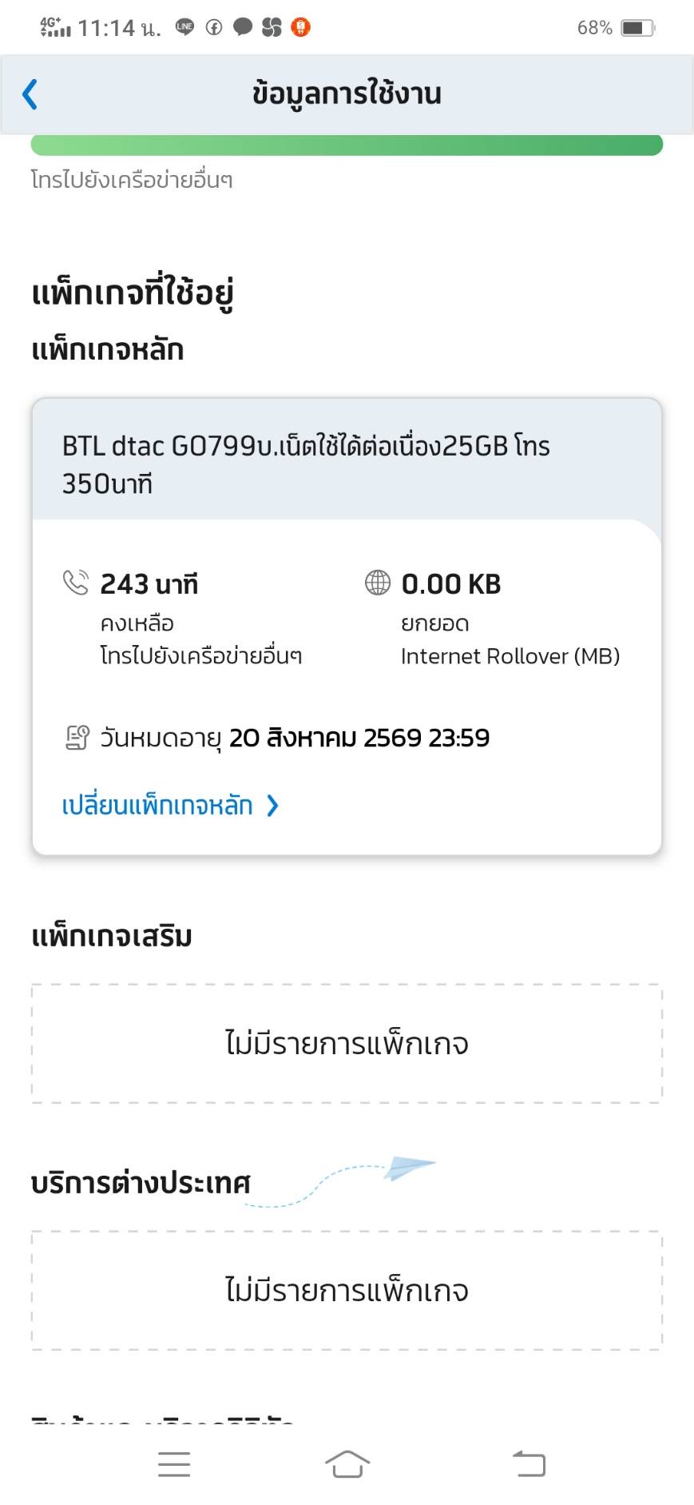Screen dimensions: 694x1505
Task: Tap the phone call minutes icon
Action: click(76, 583)
